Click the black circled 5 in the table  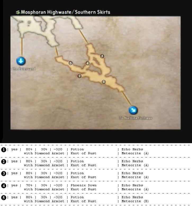4,198
